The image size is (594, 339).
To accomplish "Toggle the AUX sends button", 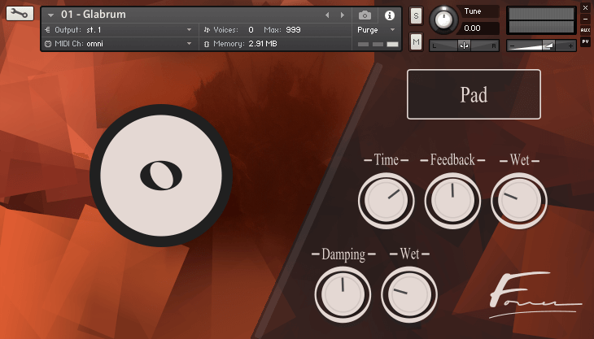I will 585,30.
